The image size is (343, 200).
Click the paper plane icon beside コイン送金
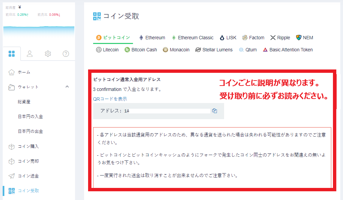(12, 176)
